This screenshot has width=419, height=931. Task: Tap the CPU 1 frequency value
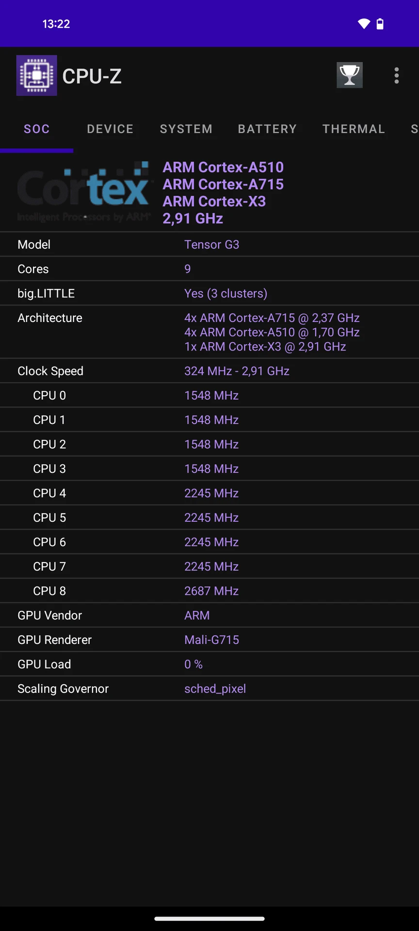[211, 420]
